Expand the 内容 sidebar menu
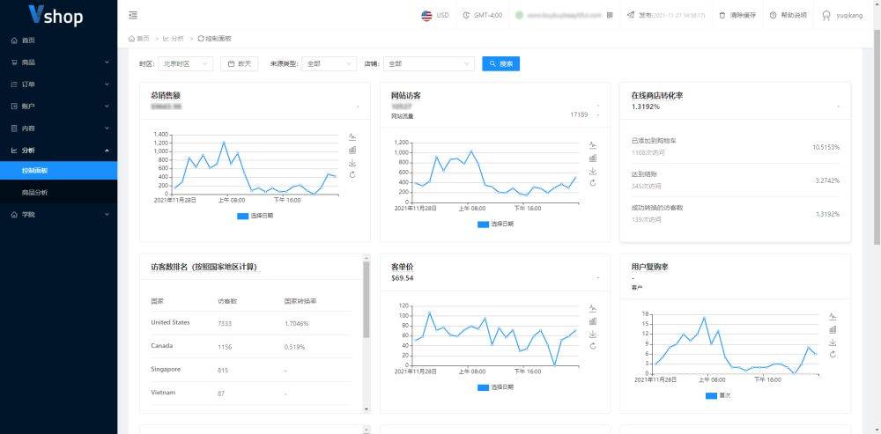Image resolution: width=881 pixels, height=434 pixels. [x=58, y=128]
